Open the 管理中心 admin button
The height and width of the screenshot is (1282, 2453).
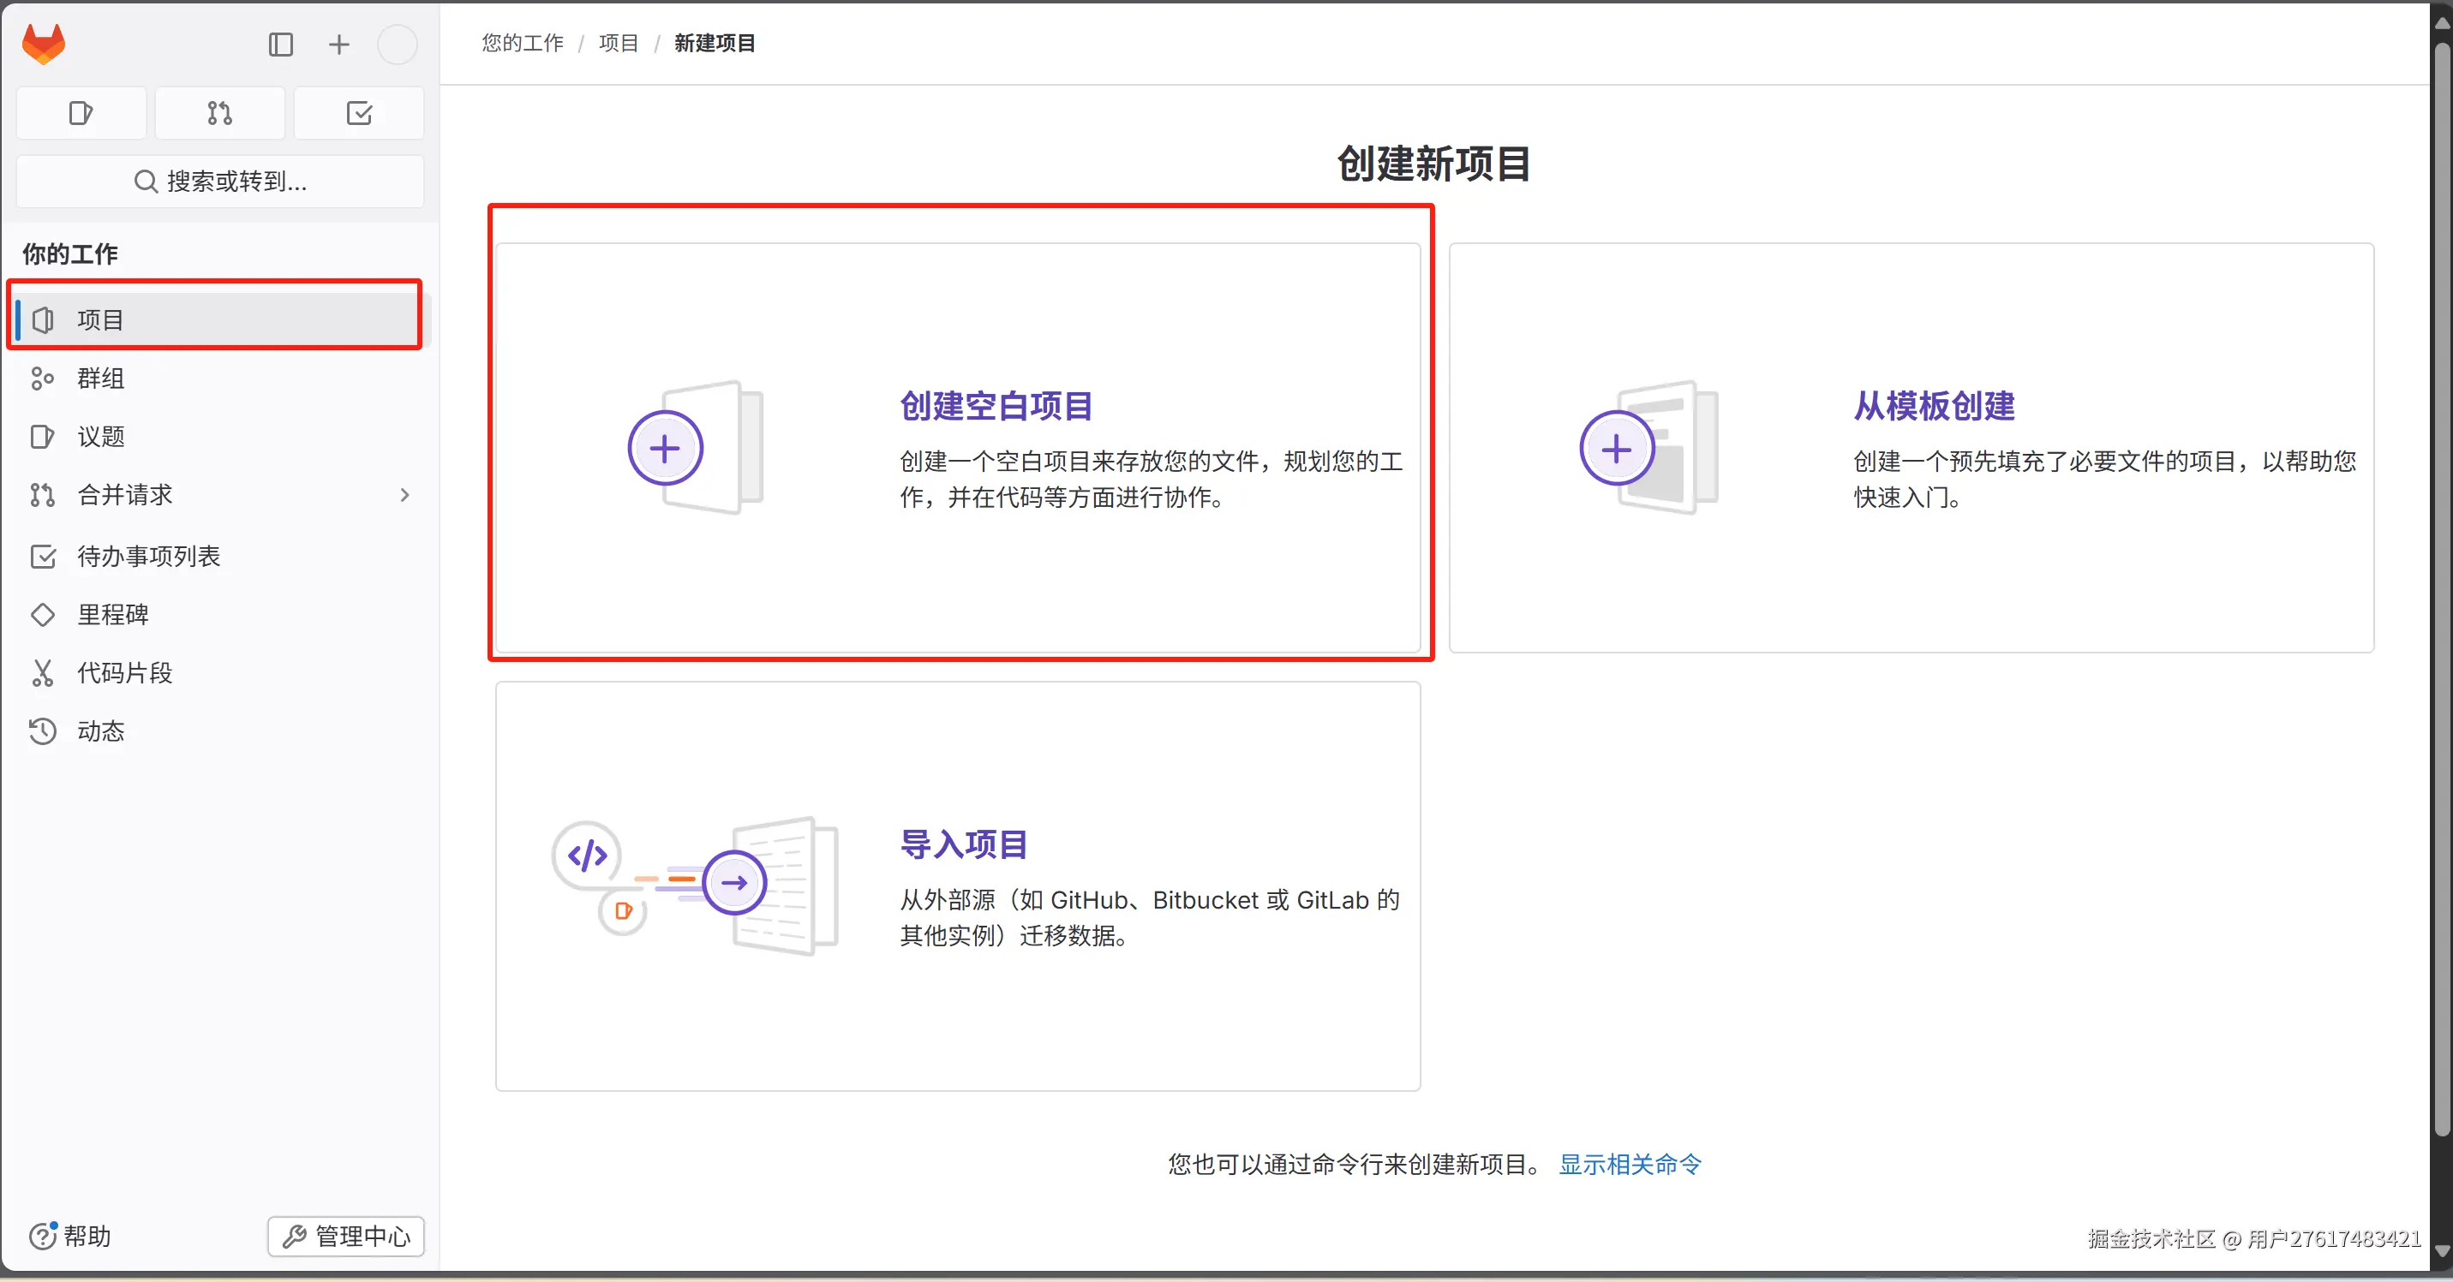pos(345,1237)
